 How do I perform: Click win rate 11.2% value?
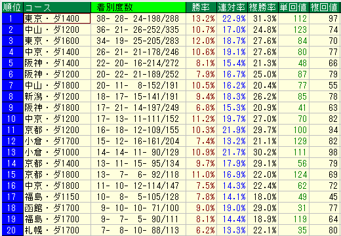[x=201, y=119]
